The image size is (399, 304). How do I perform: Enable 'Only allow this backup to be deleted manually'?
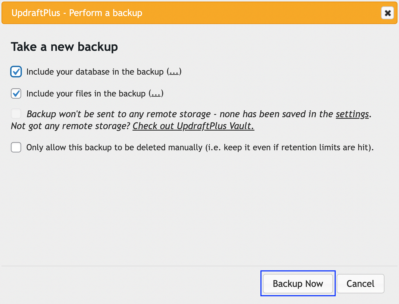[16, 147]
